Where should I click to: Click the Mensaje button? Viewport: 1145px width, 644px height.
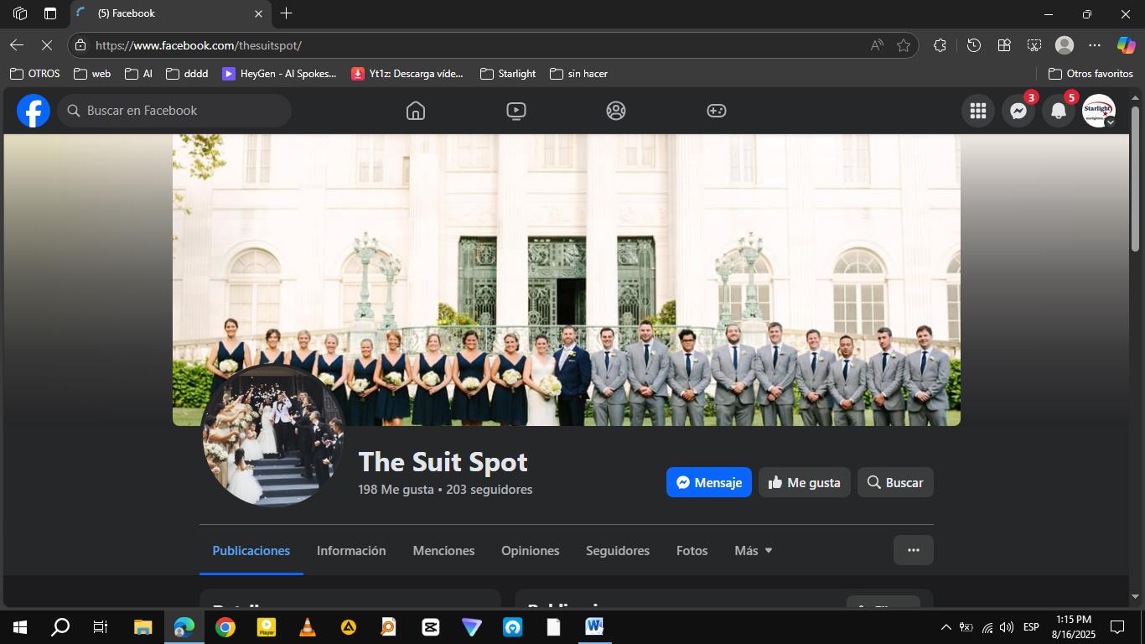point(708,482)
